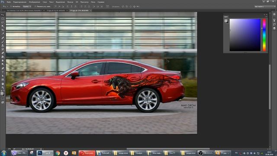Image resolution: width=277 pixels, height=156 pixels.
Task: Select the Eyedropper tool
Action: point(3,34)
